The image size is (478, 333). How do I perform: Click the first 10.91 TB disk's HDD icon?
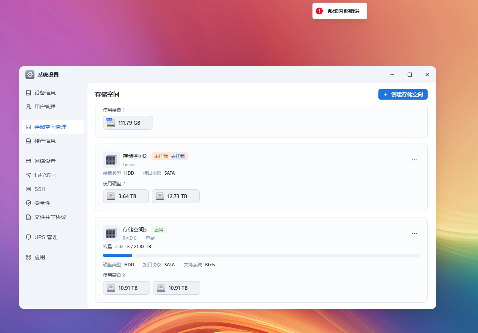coord(111,288)
